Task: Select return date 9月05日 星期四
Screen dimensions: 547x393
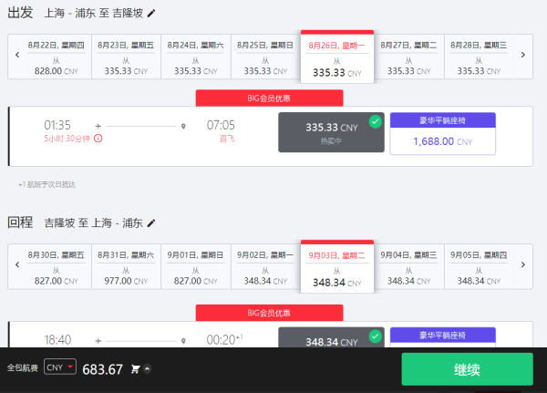Action: (x=479, y=266)
